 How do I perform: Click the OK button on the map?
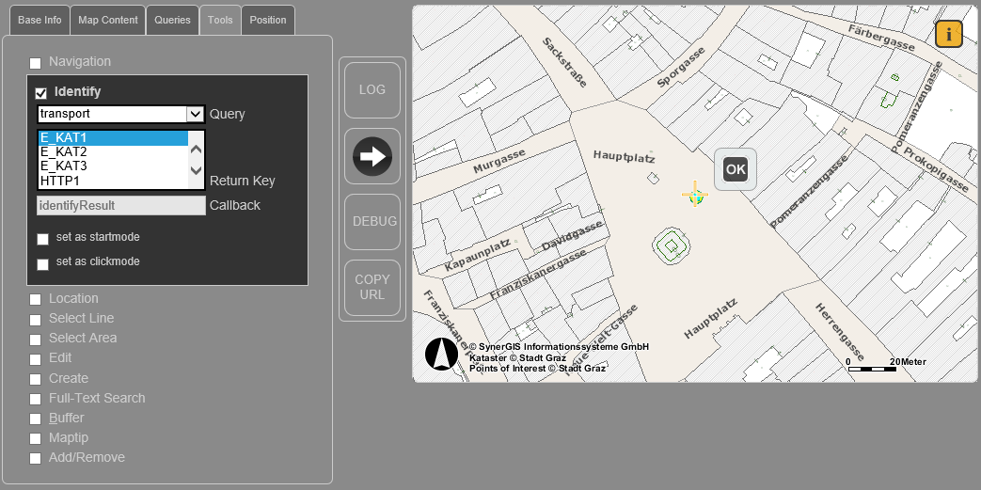[x=736, y=169]
